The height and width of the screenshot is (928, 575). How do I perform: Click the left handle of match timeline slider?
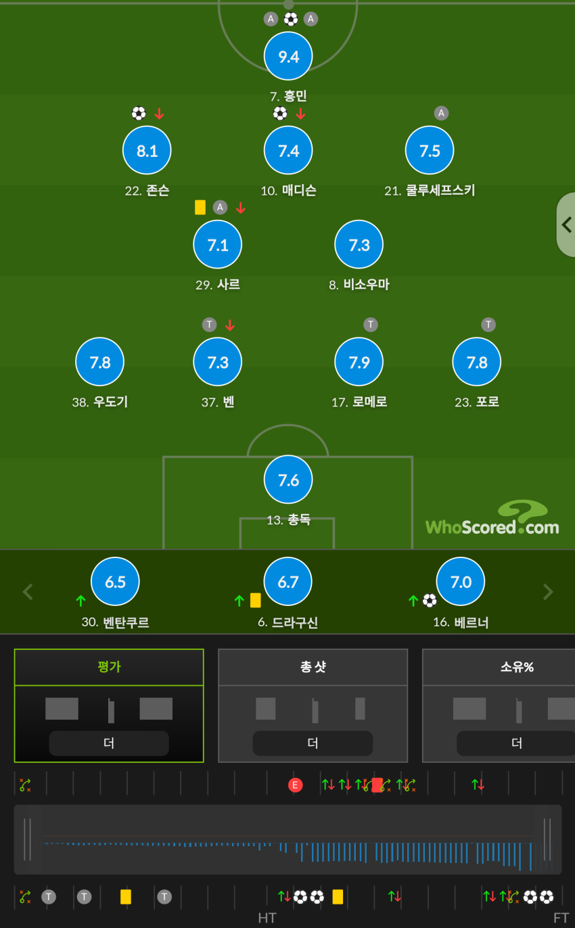coord(27,839)
